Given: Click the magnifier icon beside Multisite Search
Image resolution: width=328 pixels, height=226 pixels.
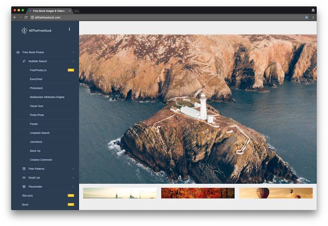Looking at the screenshot, I should (x=24, y=61).
